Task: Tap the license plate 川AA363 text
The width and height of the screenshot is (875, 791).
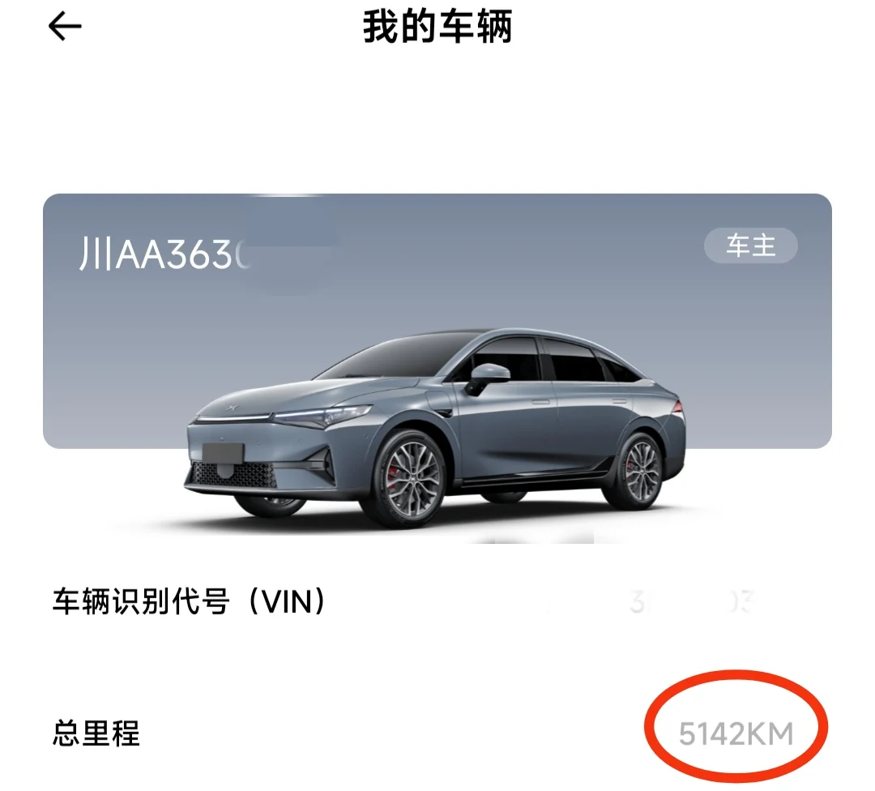Action: pos(164,254)
